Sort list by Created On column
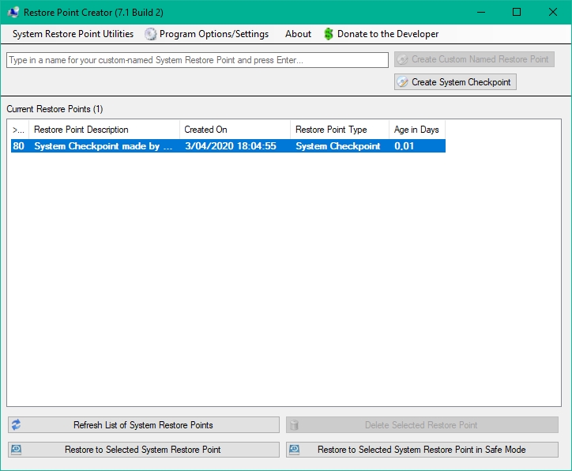572x471 pixels. click(234, 130)
